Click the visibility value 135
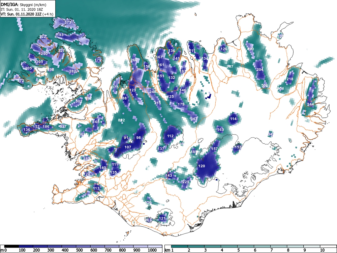The height and width of the screenshot is (253, 337). click(x=113, y=172)
